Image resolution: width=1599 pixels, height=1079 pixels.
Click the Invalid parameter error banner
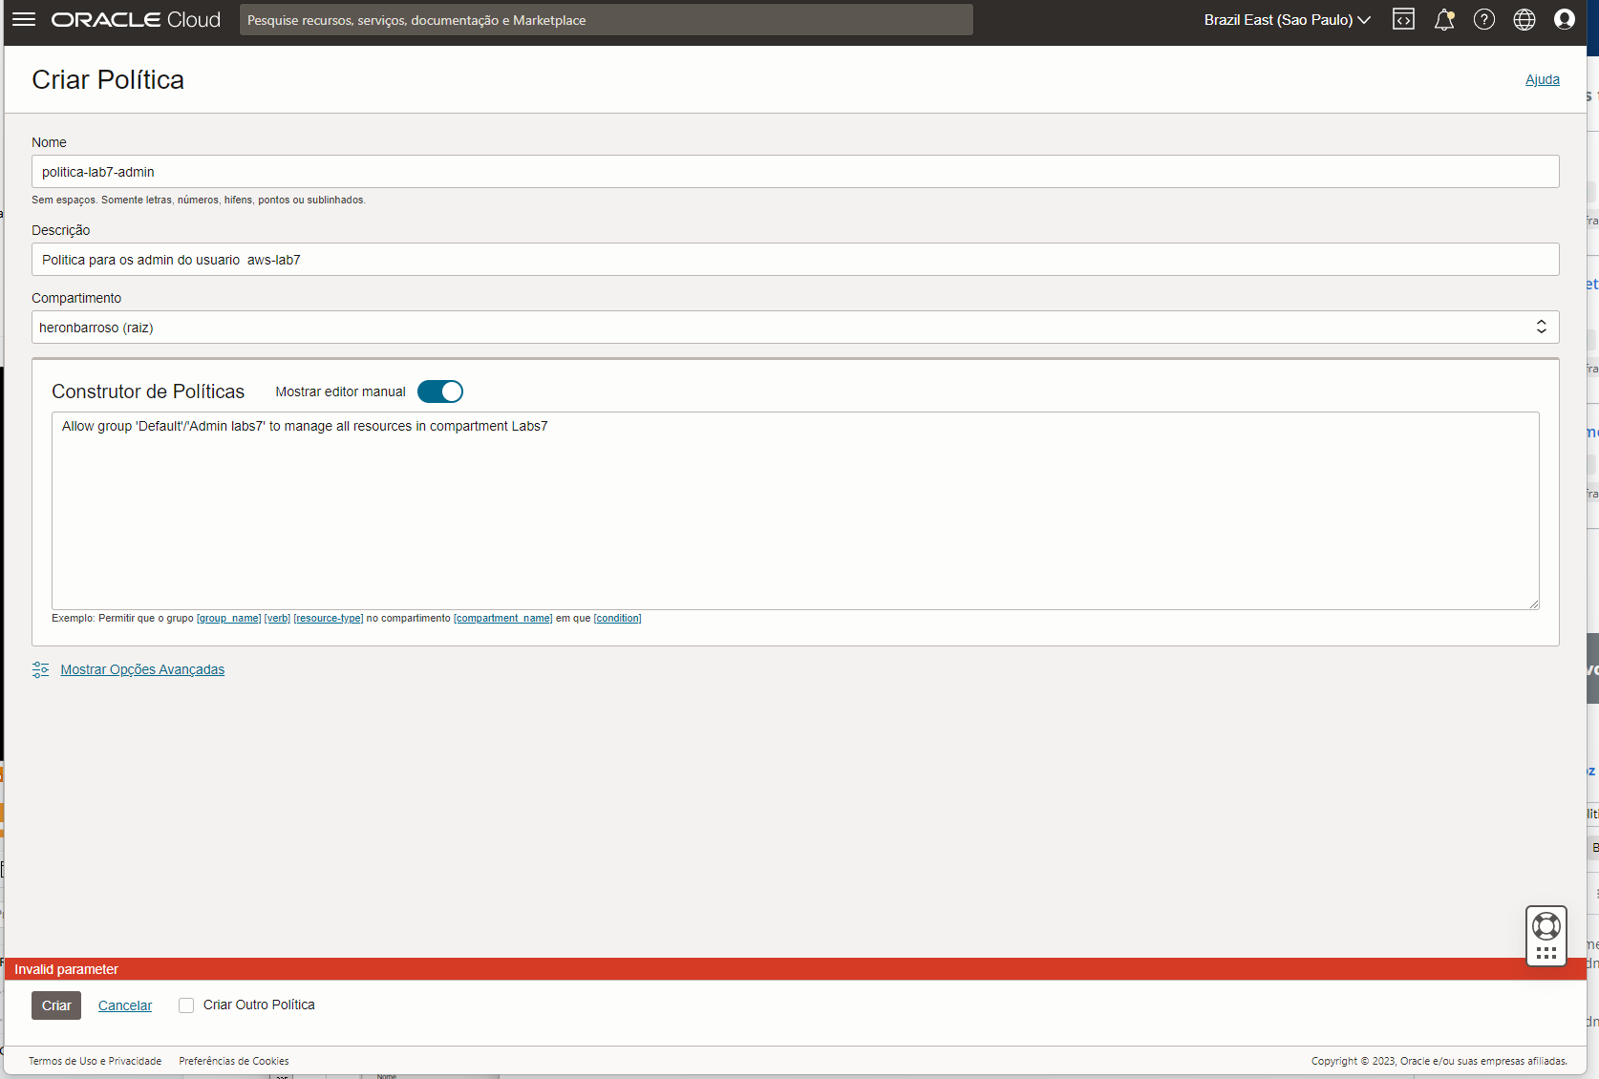(796, 969)
